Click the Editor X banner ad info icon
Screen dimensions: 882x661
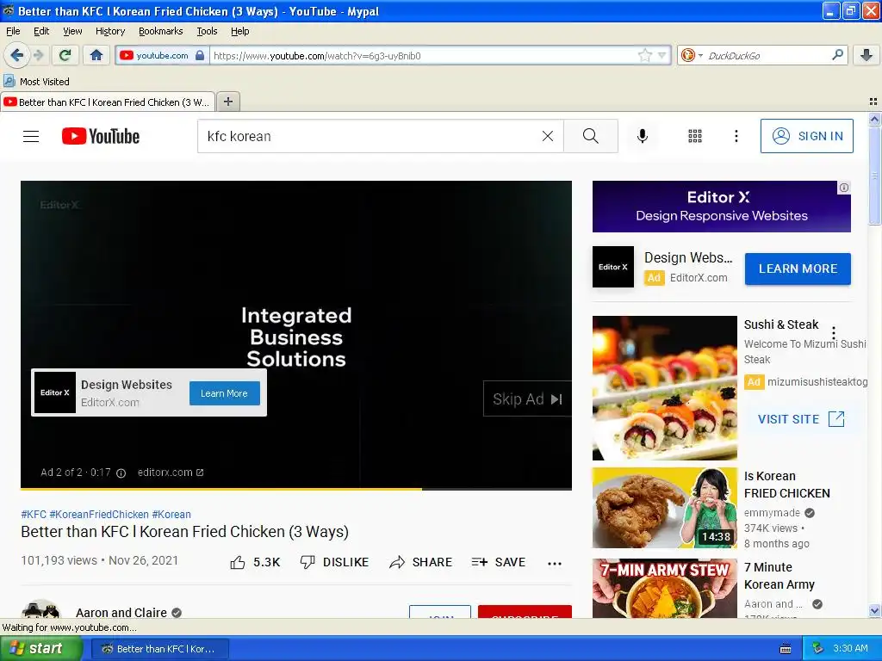844,188
